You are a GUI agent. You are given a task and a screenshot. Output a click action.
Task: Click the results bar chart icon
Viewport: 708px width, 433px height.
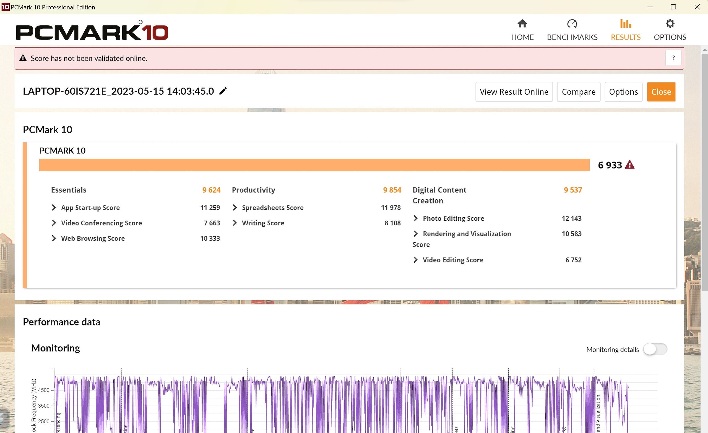click(x=625, y=24)
